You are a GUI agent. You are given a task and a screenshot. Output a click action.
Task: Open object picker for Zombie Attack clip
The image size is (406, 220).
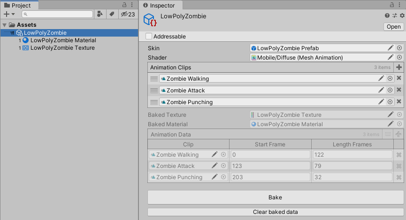click(x=390, y=90)
